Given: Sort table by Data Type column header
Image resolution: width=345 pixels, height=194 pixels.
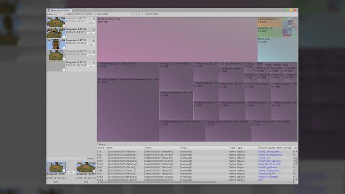Looking at the screenshot, I should 243,148.
